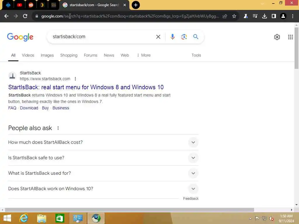299x224 pixels.
Task: Open People also ask options menu
Action: click(58, 128)
